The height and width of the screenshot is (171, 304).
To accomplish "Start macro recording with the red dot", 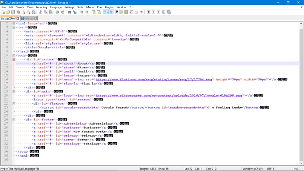I will [x=148, y=12].
